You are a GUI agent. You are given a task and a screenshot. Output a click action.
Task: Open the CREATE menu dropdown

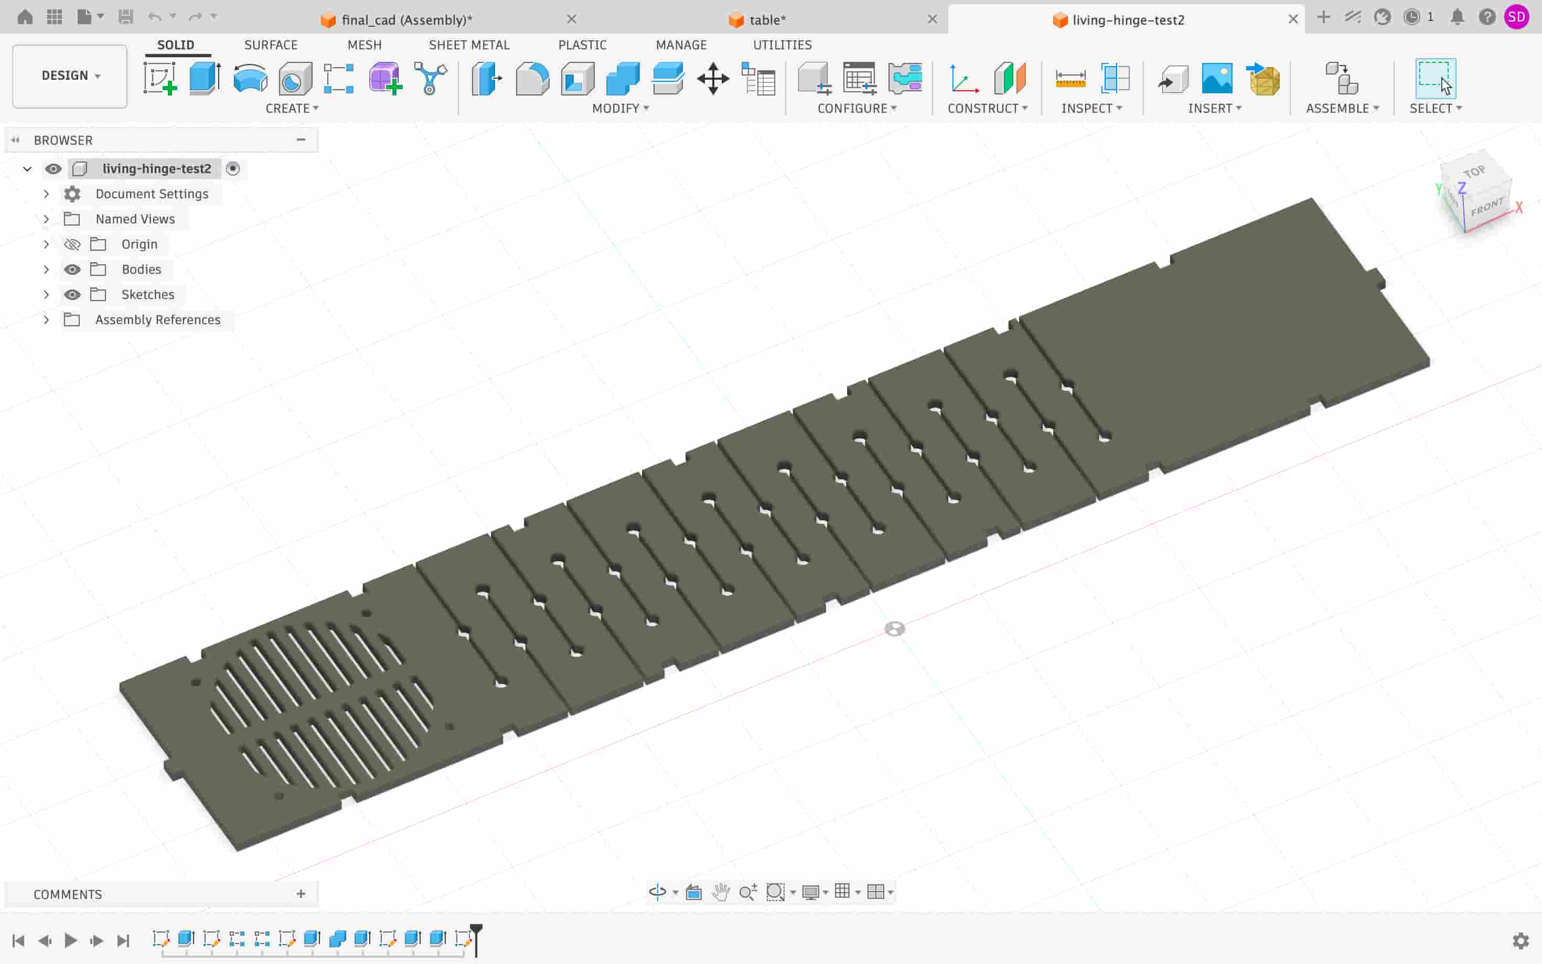coord(292,109)
